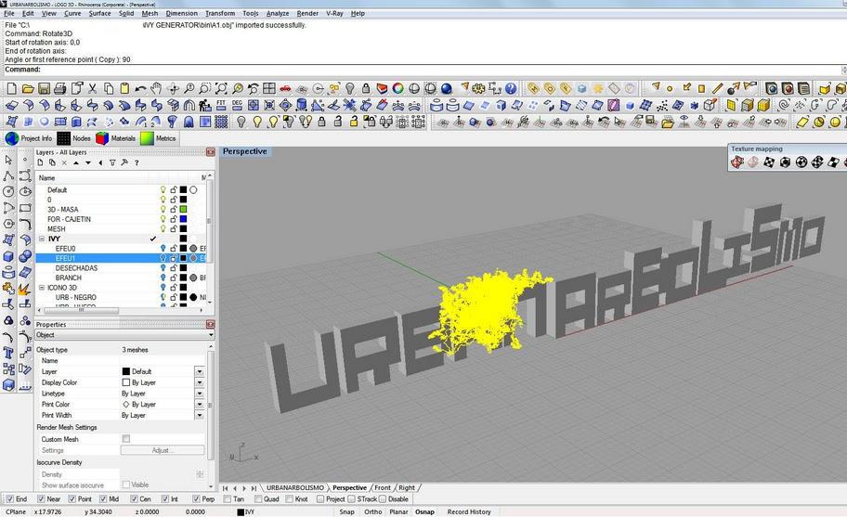The height and width of the screenshot is (517, 847).
Task: Click the hammer Tools icon in Layers panel
Action: point(124,162)
